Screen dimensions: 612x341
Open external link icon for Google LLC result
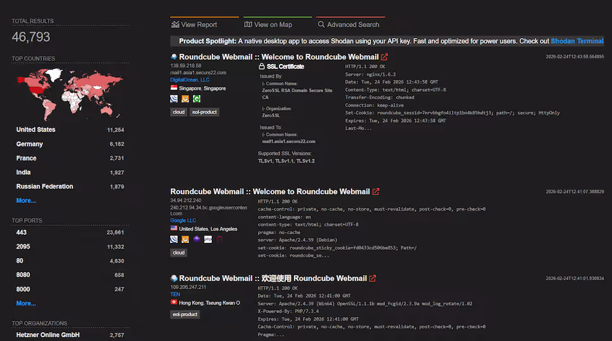coord(376,192)
